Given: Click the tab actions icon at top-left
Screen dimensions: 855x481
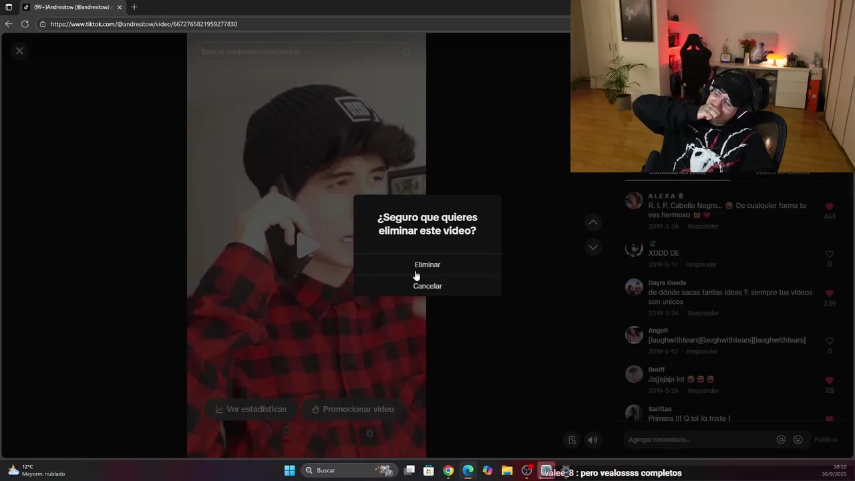Looking at the screenshot, I should pos(9,7).
